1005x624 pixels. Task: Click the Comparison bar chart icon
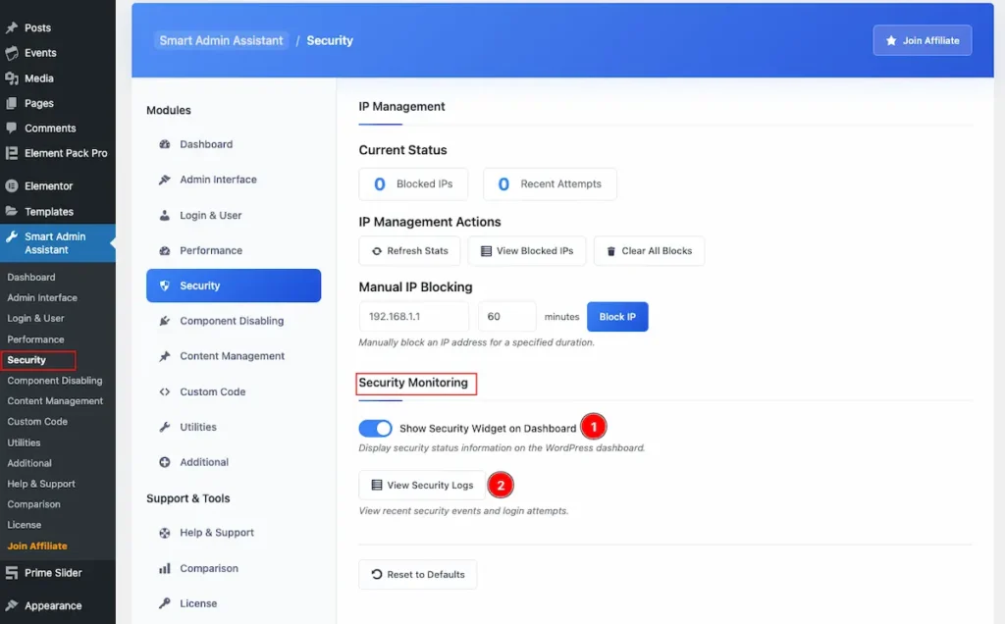point(165,568)
